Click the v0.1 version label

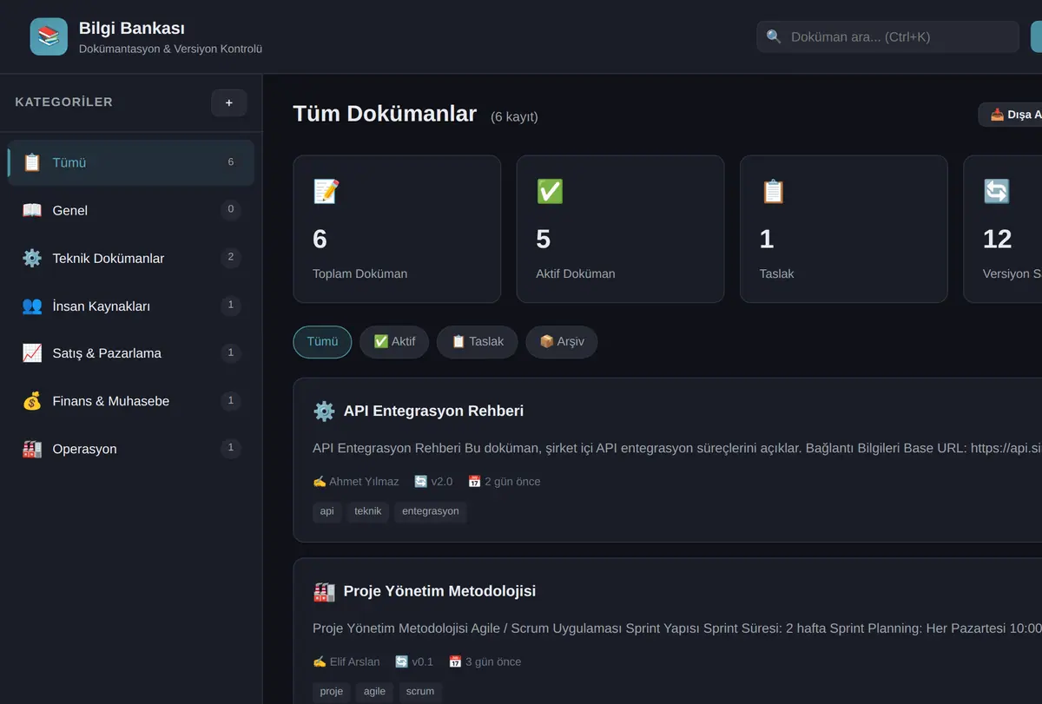click(x=423, y=662)
